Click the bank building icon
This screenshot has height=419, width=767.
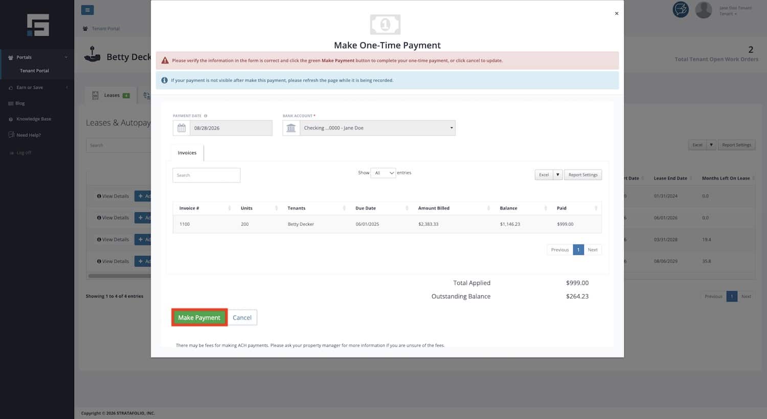pyautogui.click(x=291, y=128)
